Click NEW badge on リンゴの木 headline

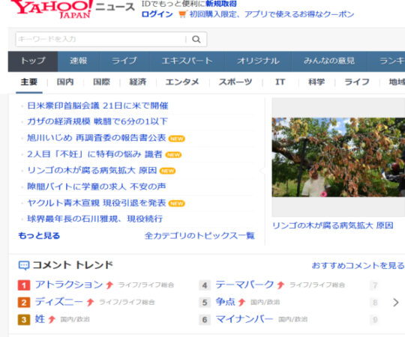(x=167, y=171)
